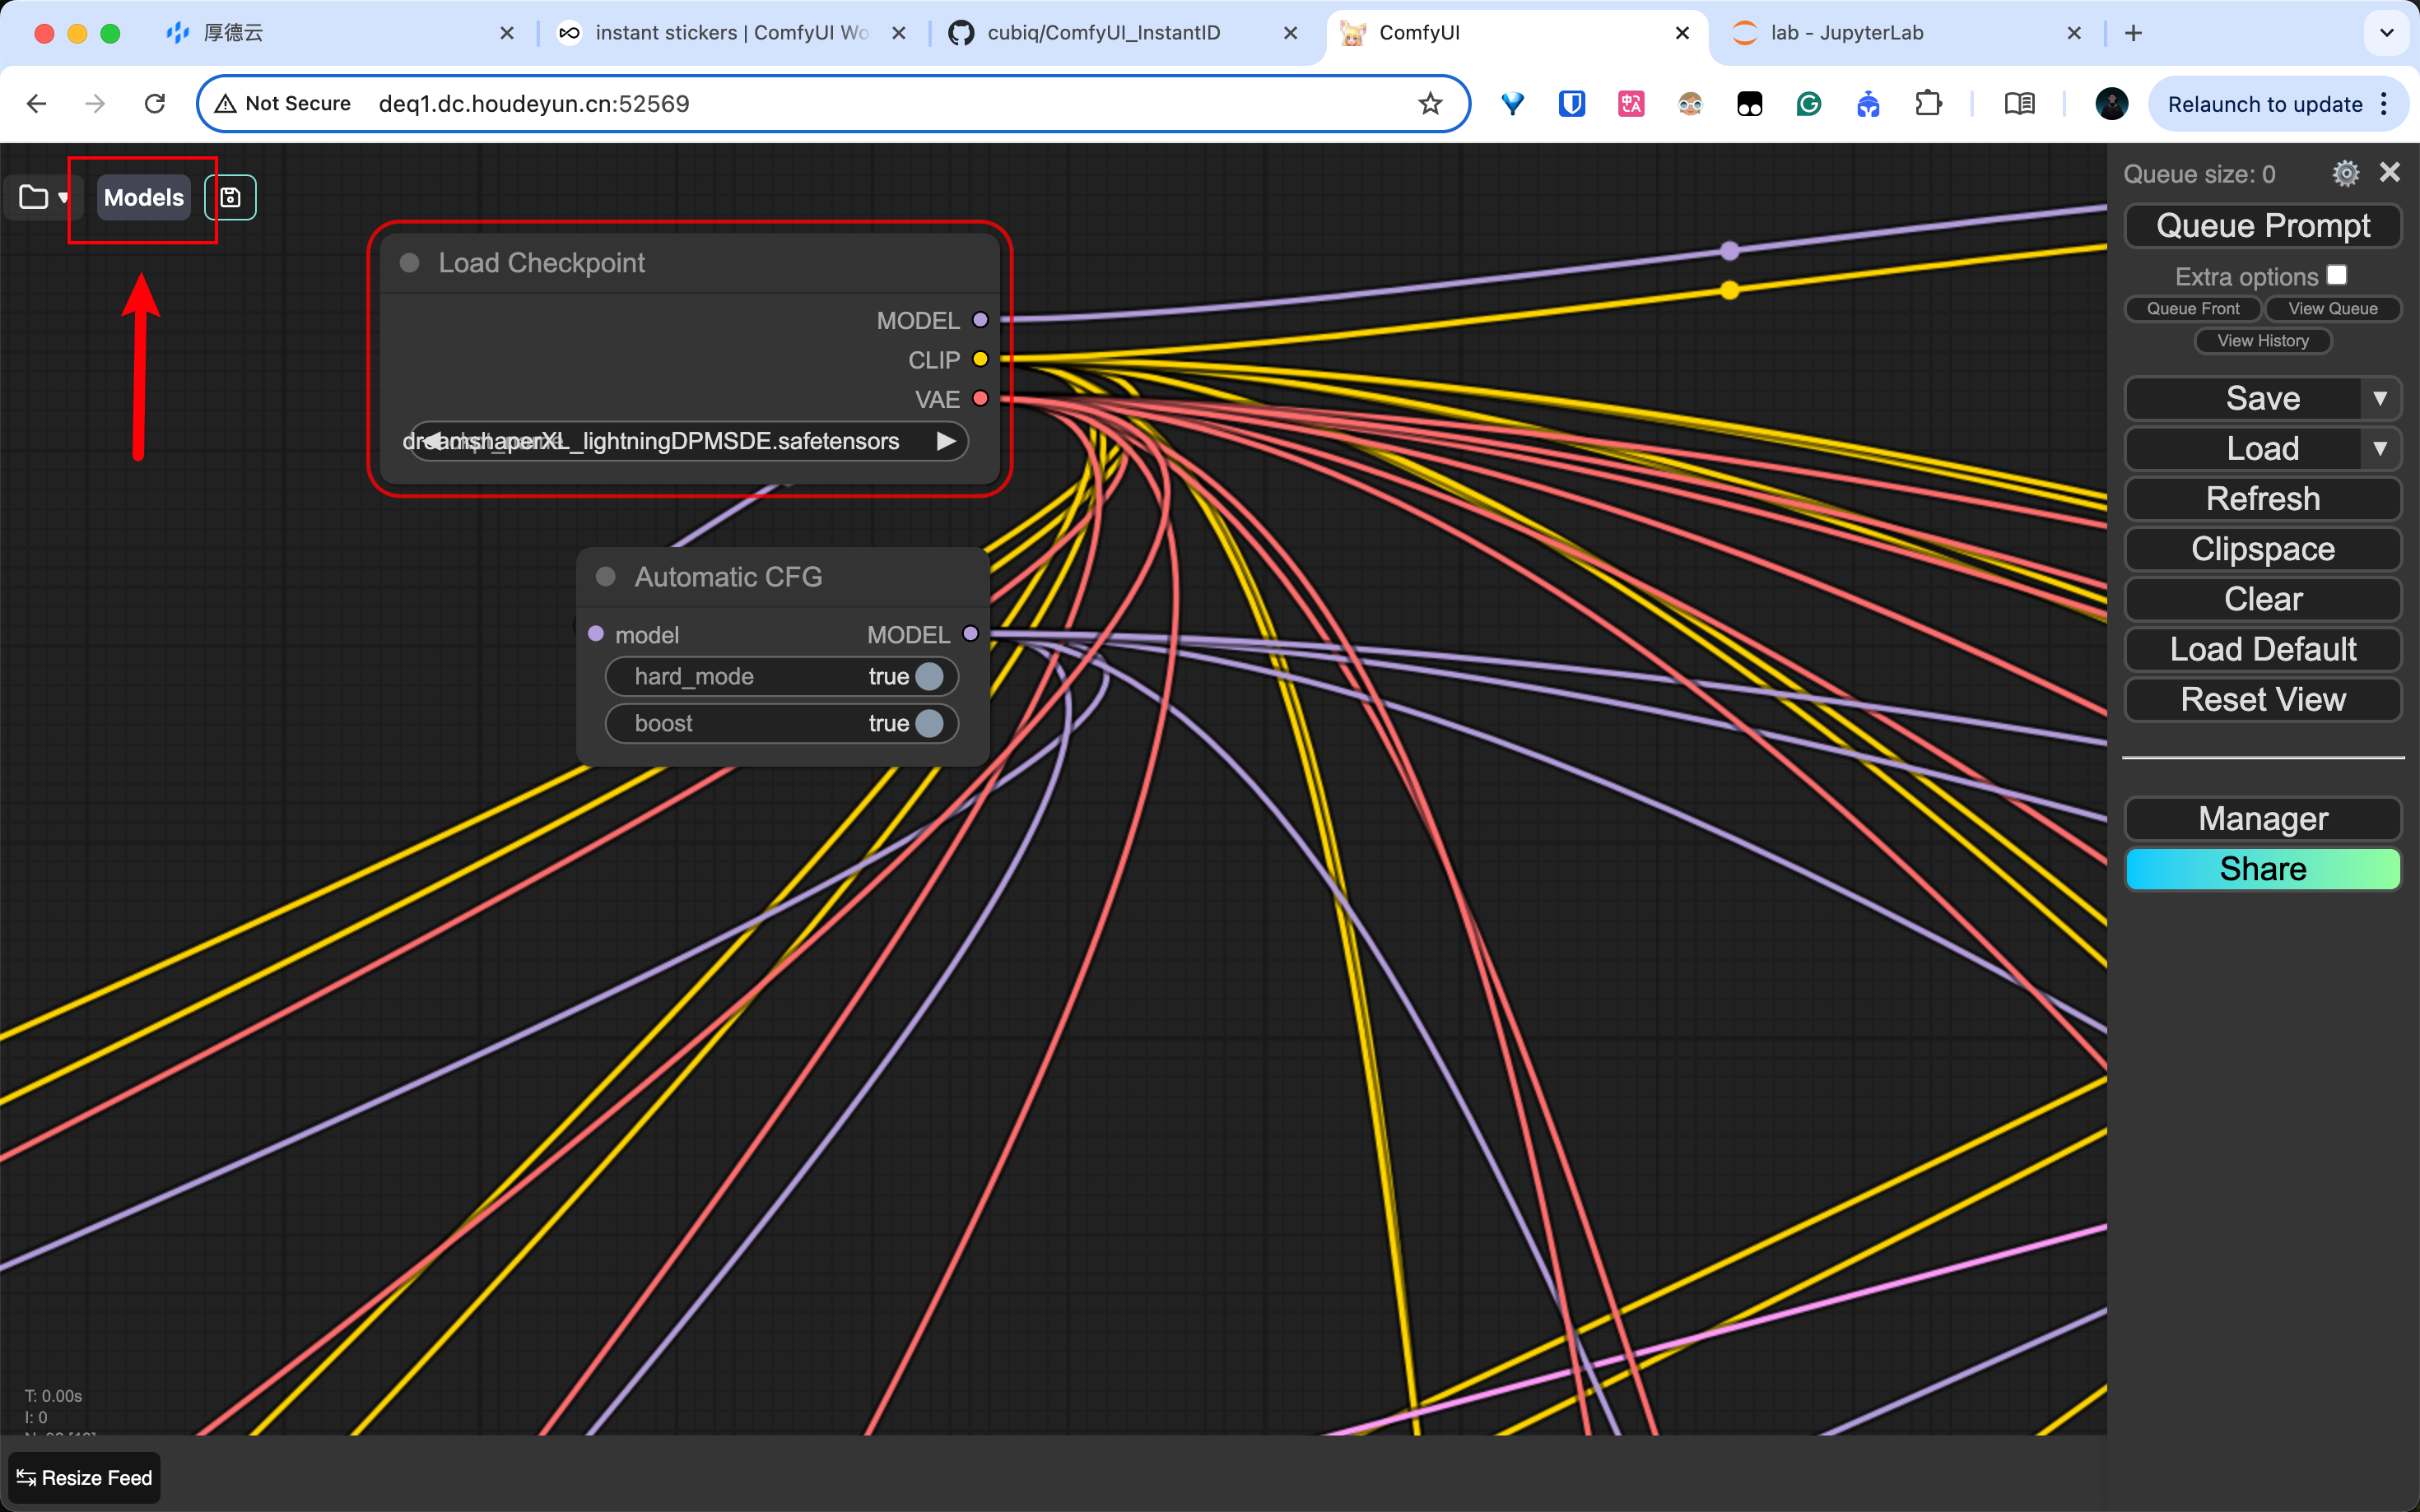The width and height of the screenshot is (2420, 1512).
Task: Open the Bitwarden shield extension icon
Action: coord(1571,104)
